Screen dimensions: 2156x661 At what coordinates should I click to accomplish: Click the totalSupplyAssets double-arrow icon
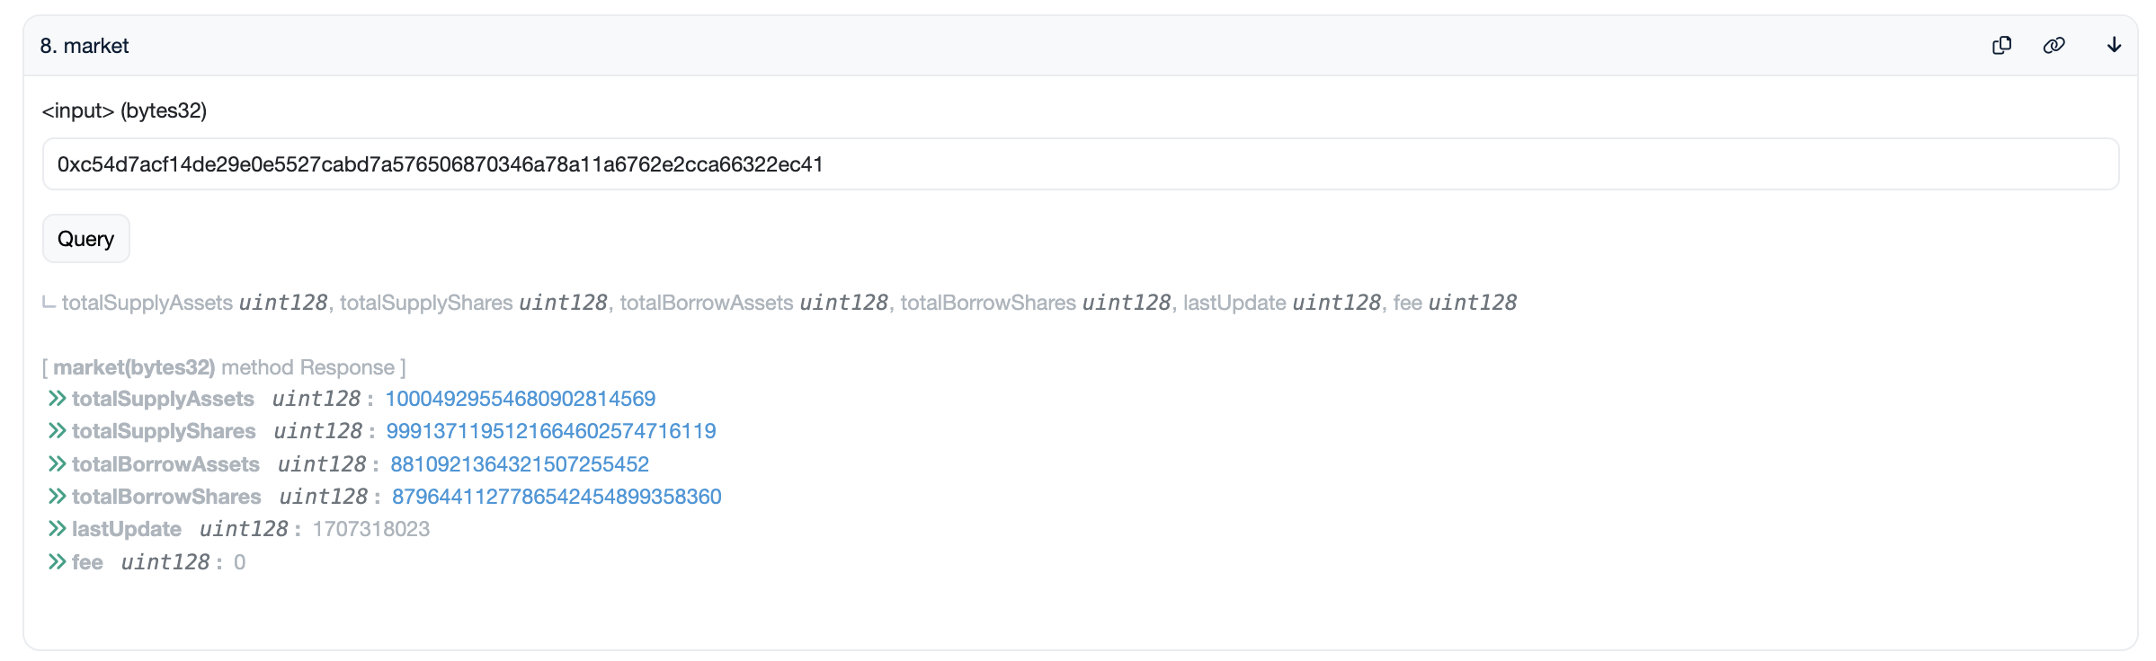click(58, 398)
